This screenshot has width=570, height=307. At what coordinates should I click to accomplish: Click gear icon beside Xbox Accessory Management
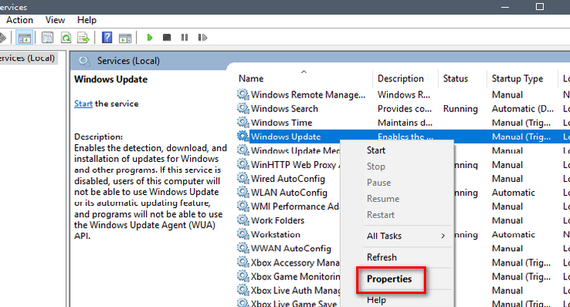[243, 262]
